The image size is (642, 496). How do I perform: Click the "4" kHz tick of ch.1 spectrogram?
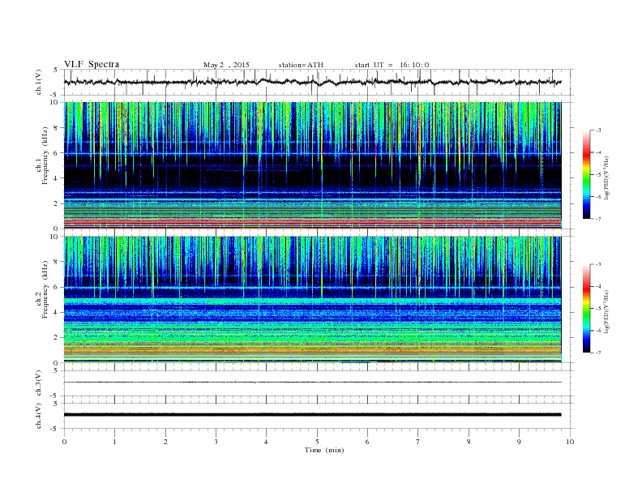(56, 178)
